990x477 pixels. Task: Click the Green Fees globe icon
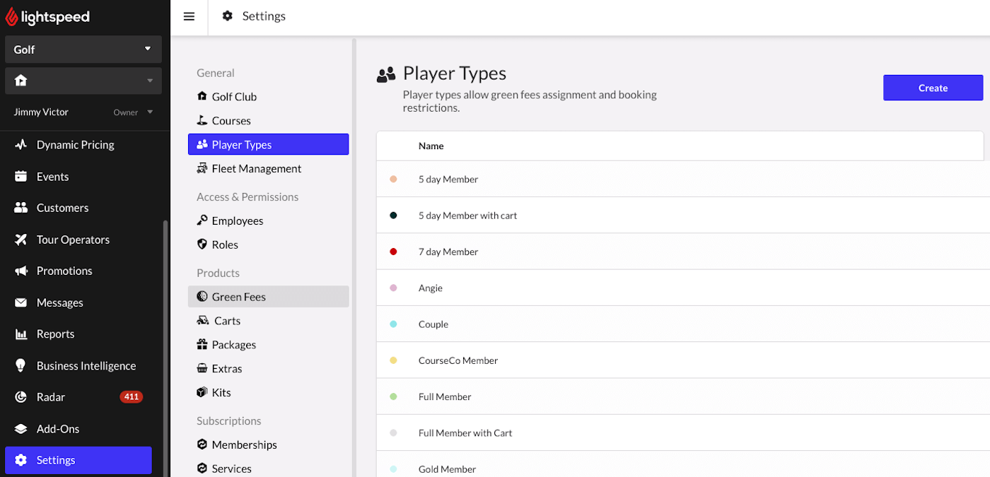202,297
